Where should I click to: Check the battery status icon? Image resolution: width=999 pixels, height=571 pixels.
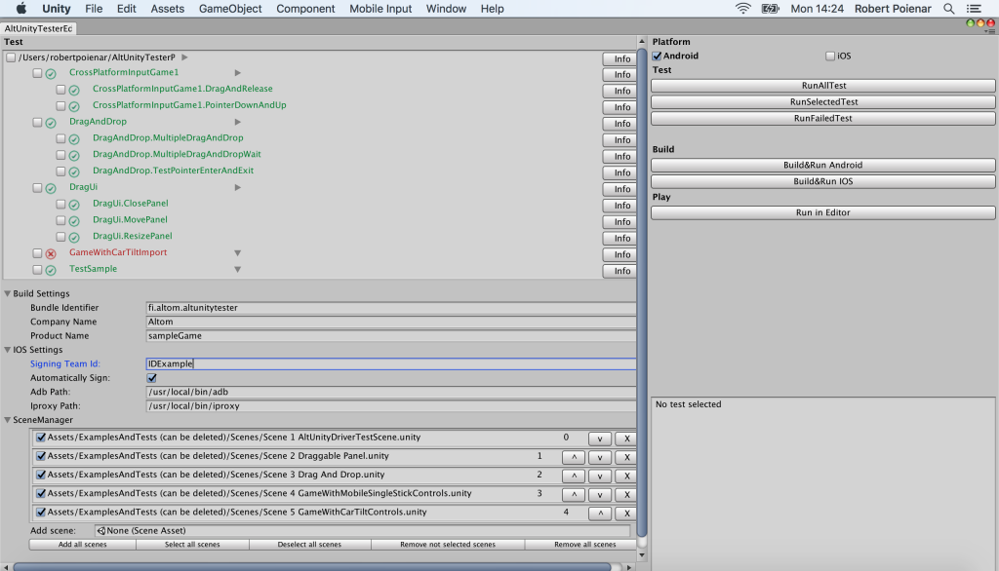click(771, 8)
